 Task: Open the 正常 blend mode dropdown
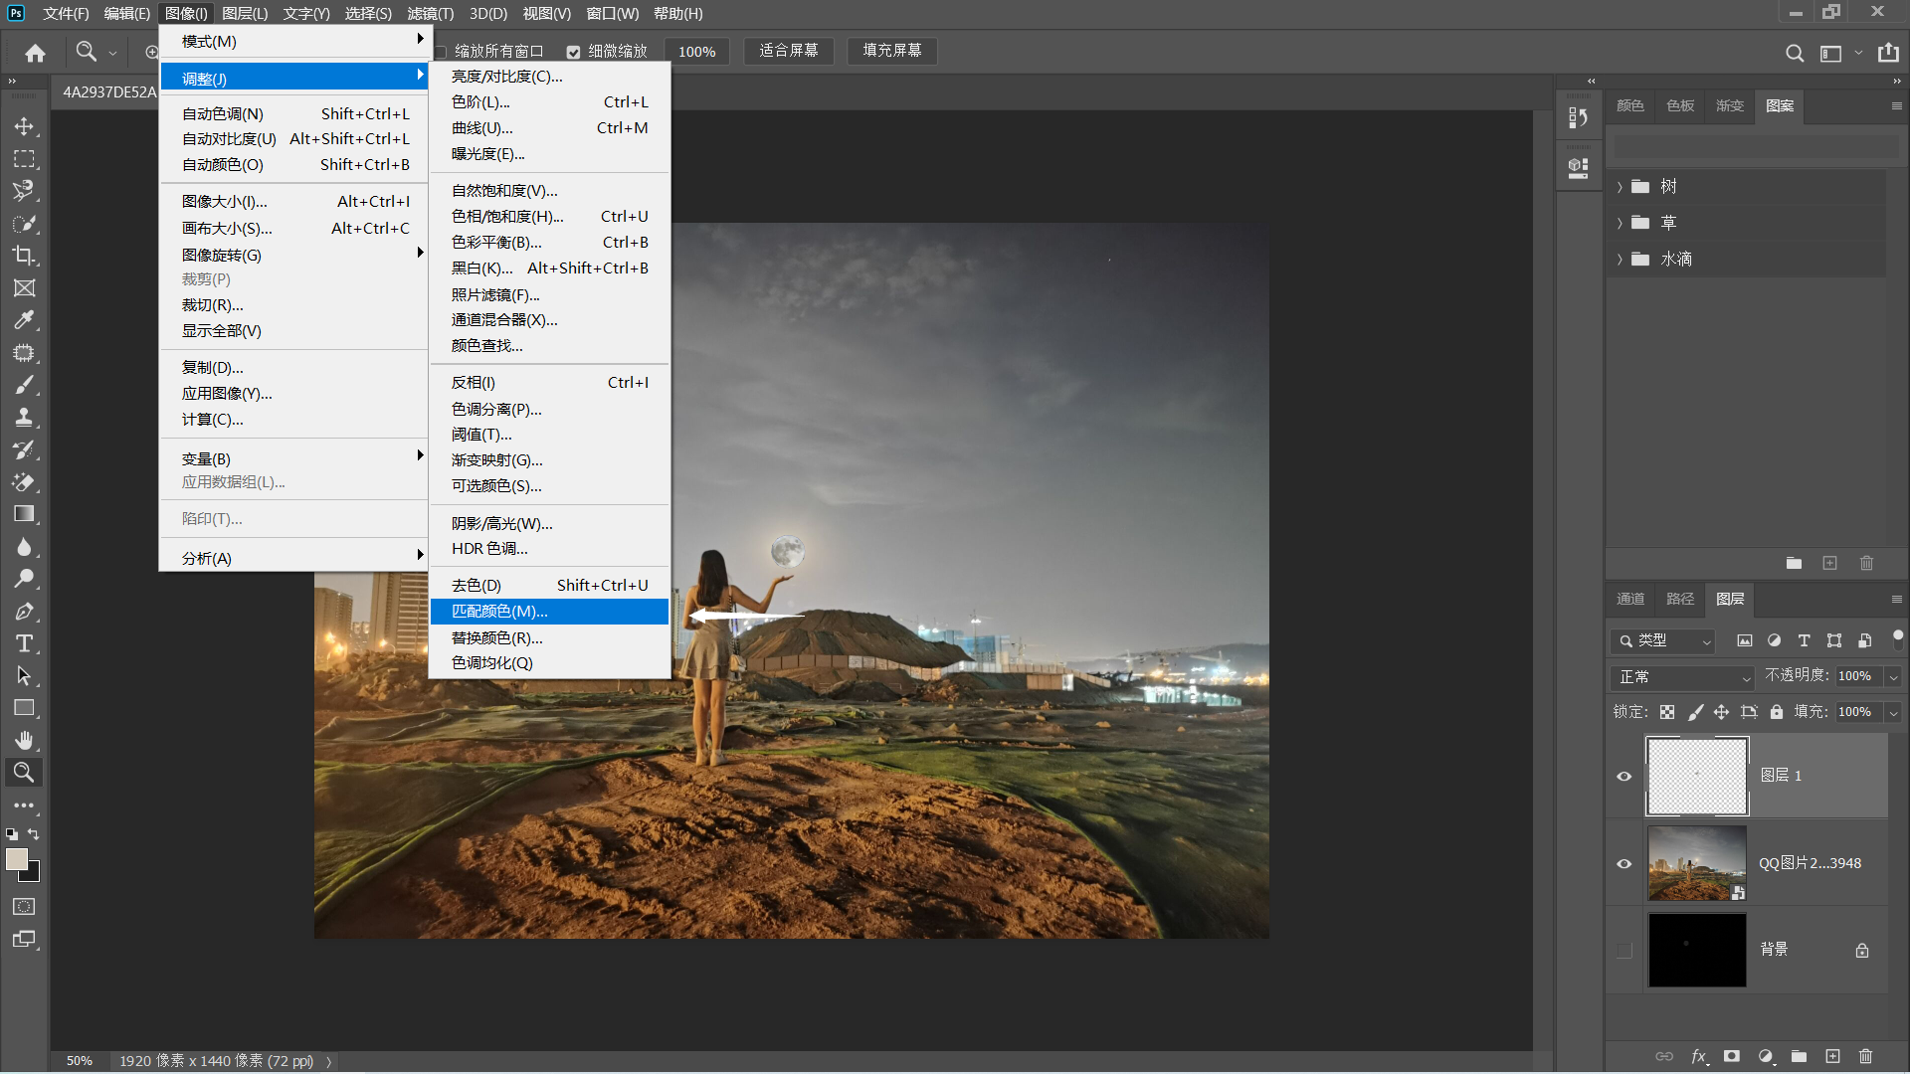click(x=1682, y=677)
